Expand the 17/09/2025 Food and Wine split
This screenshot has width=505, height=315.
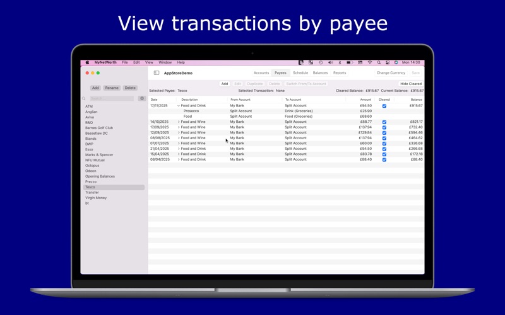click(179, 127)
